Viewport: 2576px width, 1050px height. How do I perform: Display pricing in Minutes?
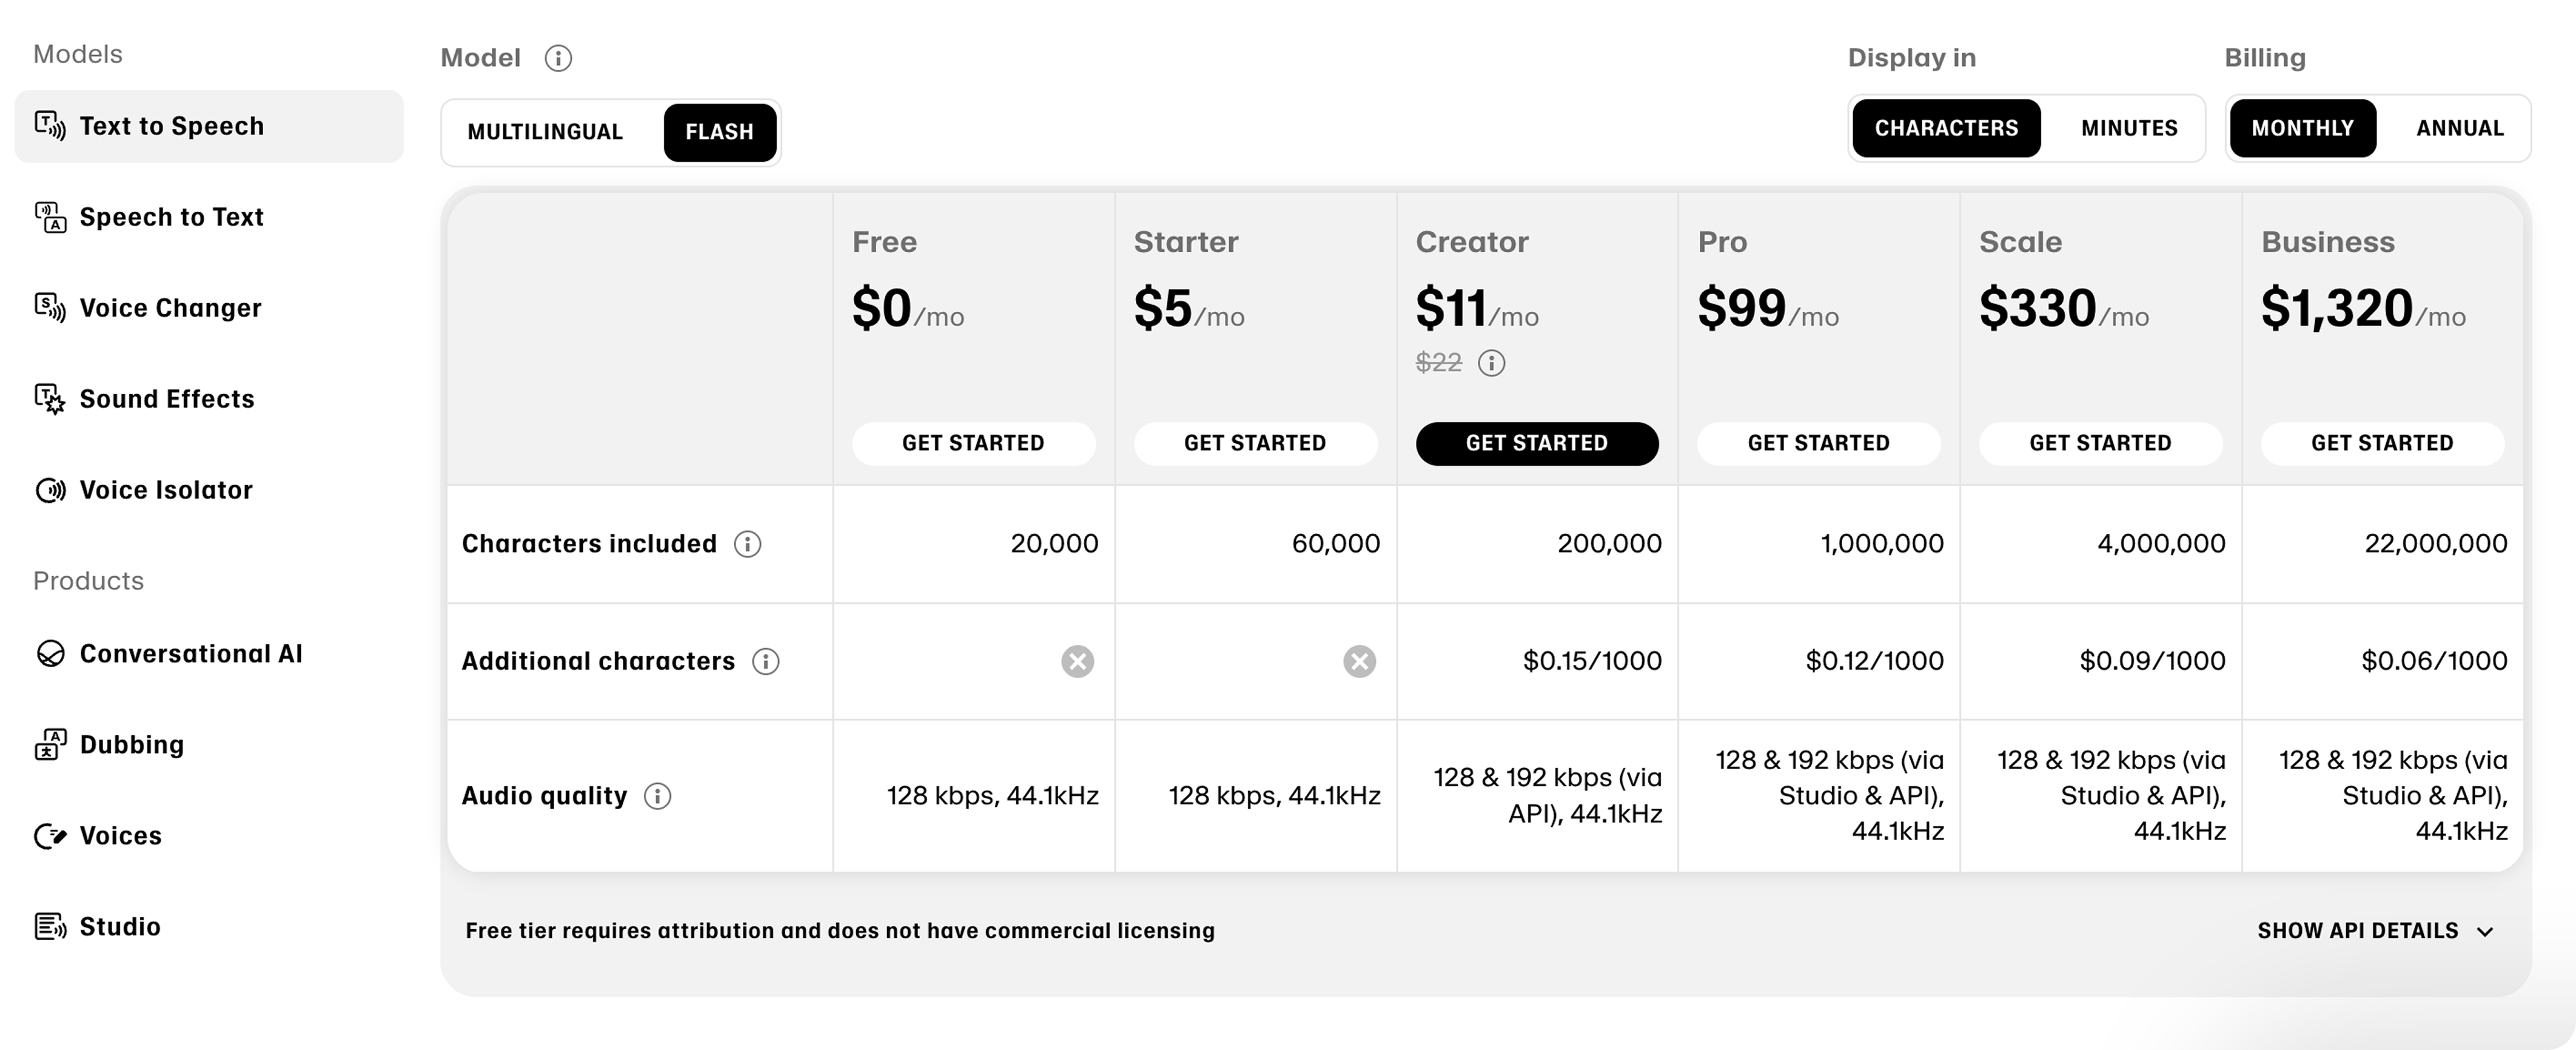coord(2129,128)
